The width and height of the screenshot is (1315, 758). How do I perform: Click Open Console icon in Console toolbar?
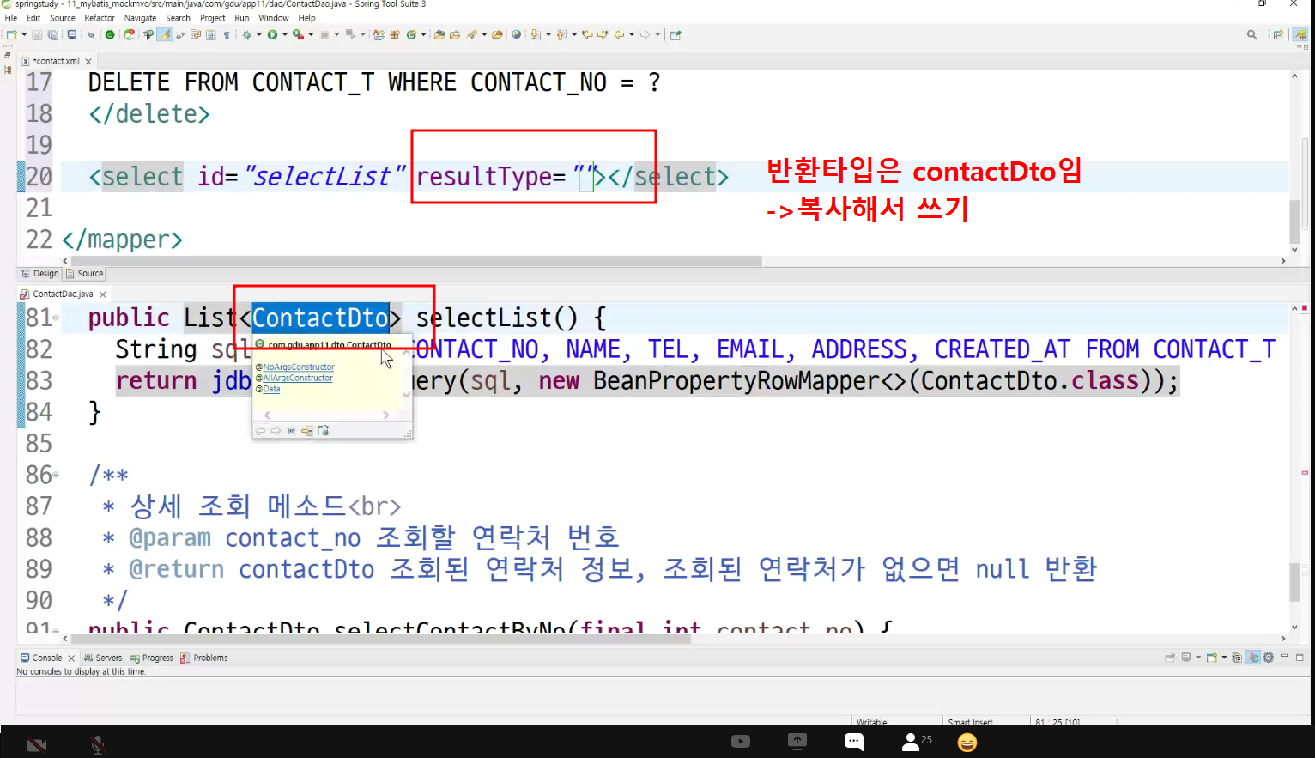tap(1212, 658)
